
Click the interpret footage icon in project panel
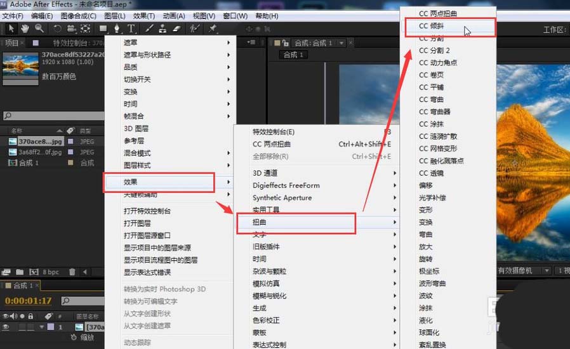click(x=6, y=272)
